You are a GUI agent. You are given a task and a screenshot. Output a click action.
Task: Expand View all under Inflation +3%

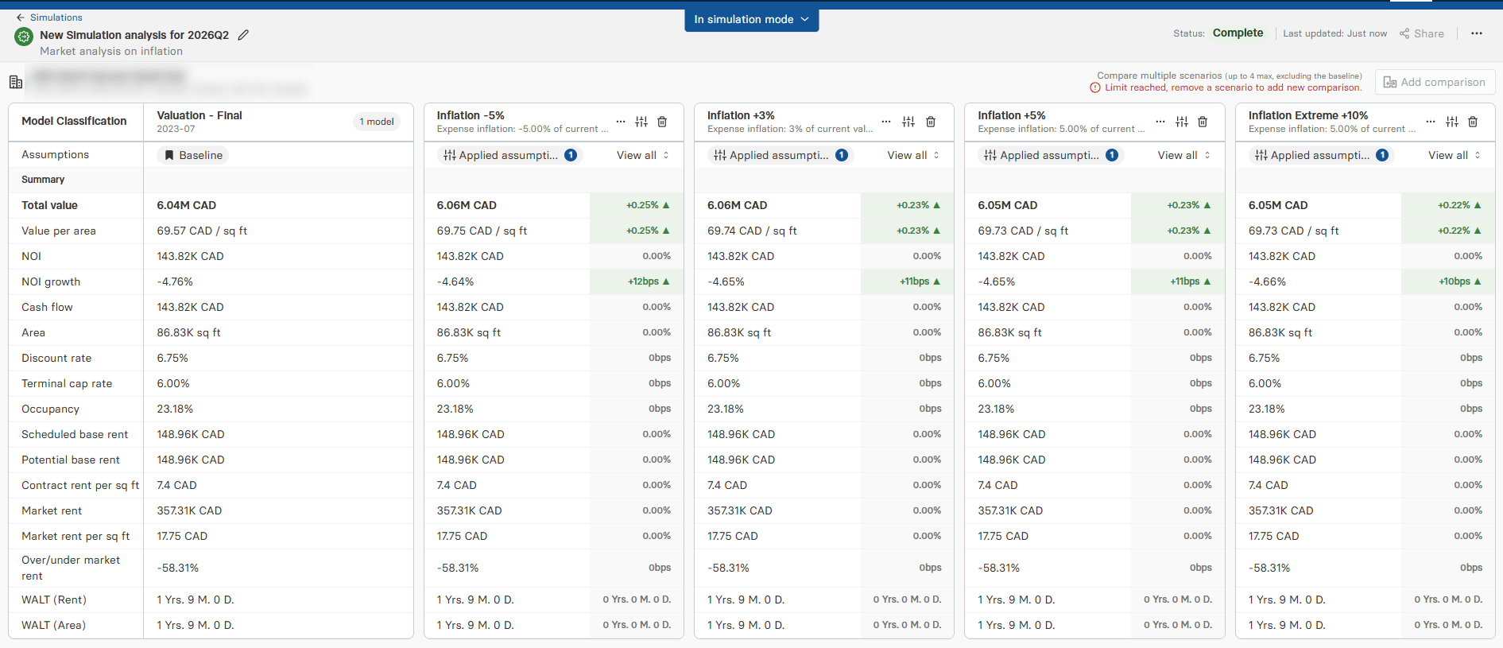point(912,155)
